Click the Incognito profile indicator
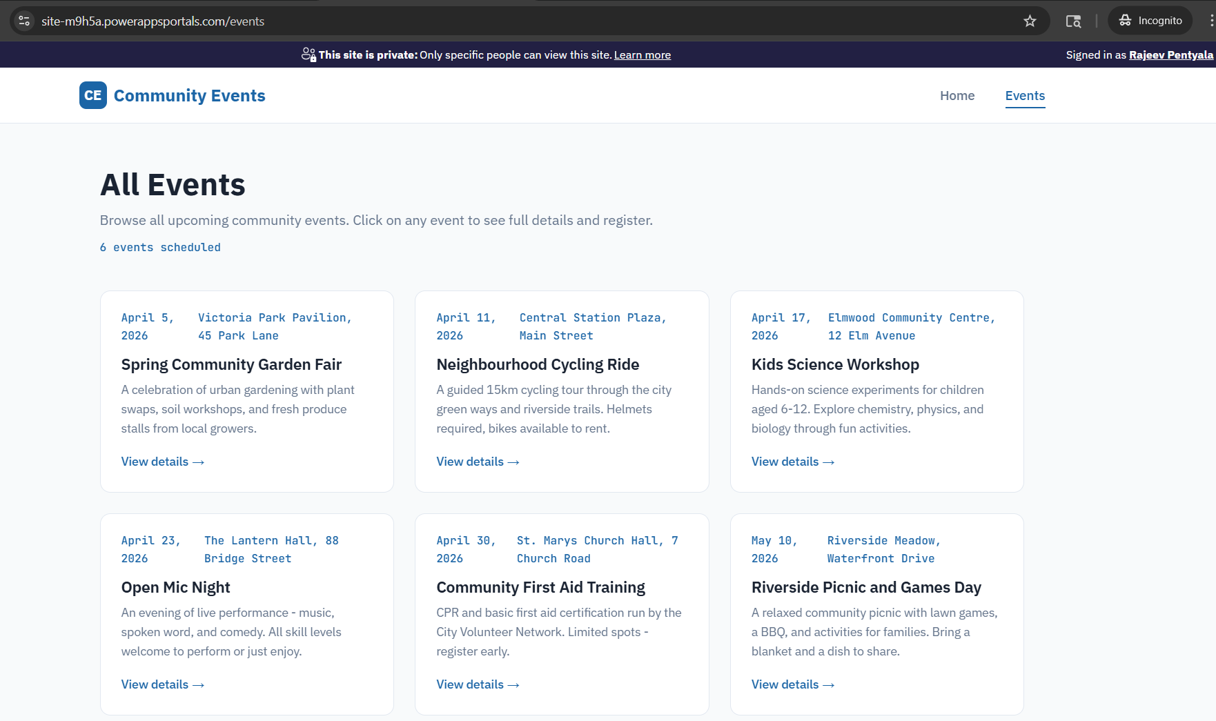 click(1150, 21)
